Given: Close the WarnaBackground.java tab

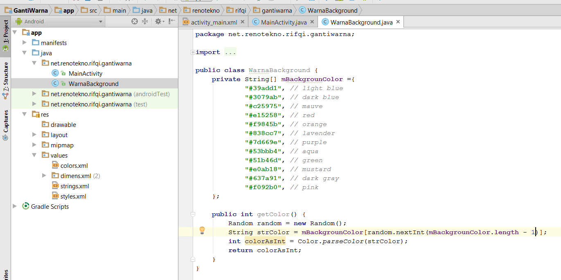Looking at the screenshot, I should (398, 21).
